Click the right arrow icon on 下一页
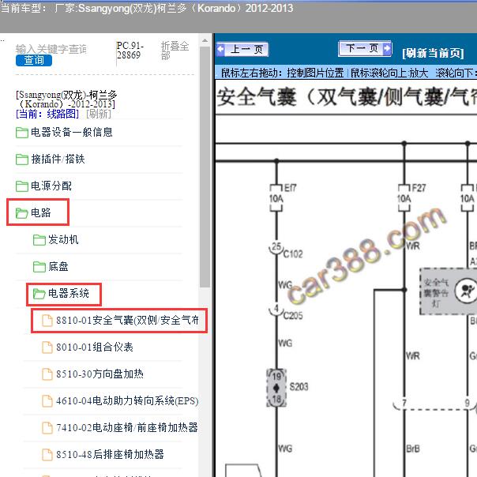 click(387, 48)
